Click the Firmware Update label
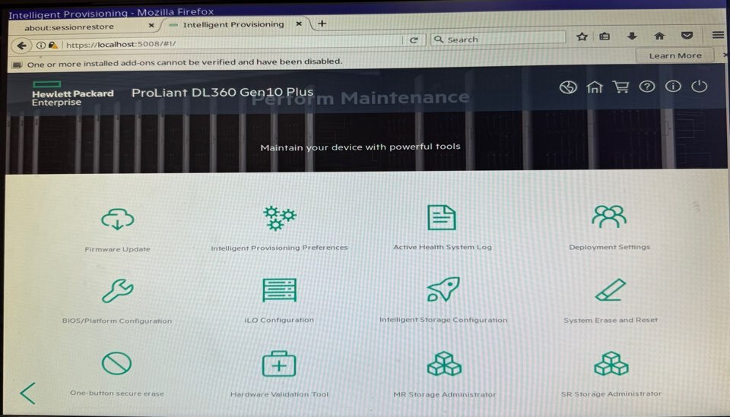 tap(117, 249)
